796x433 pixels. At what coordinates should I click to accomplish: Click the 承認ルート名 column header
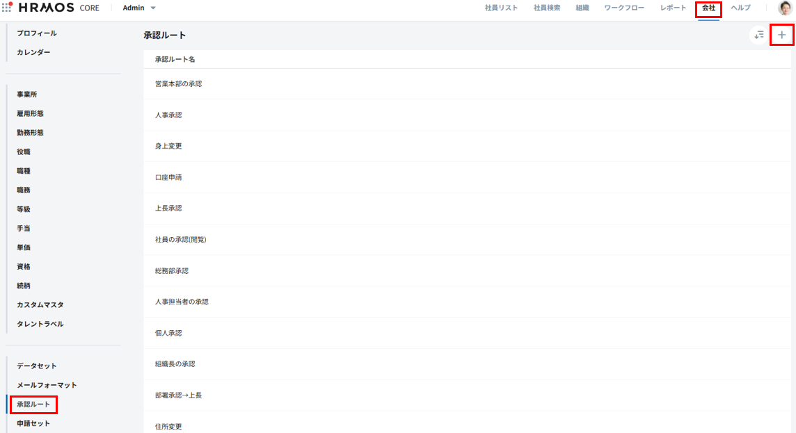(x=175, y=60)
